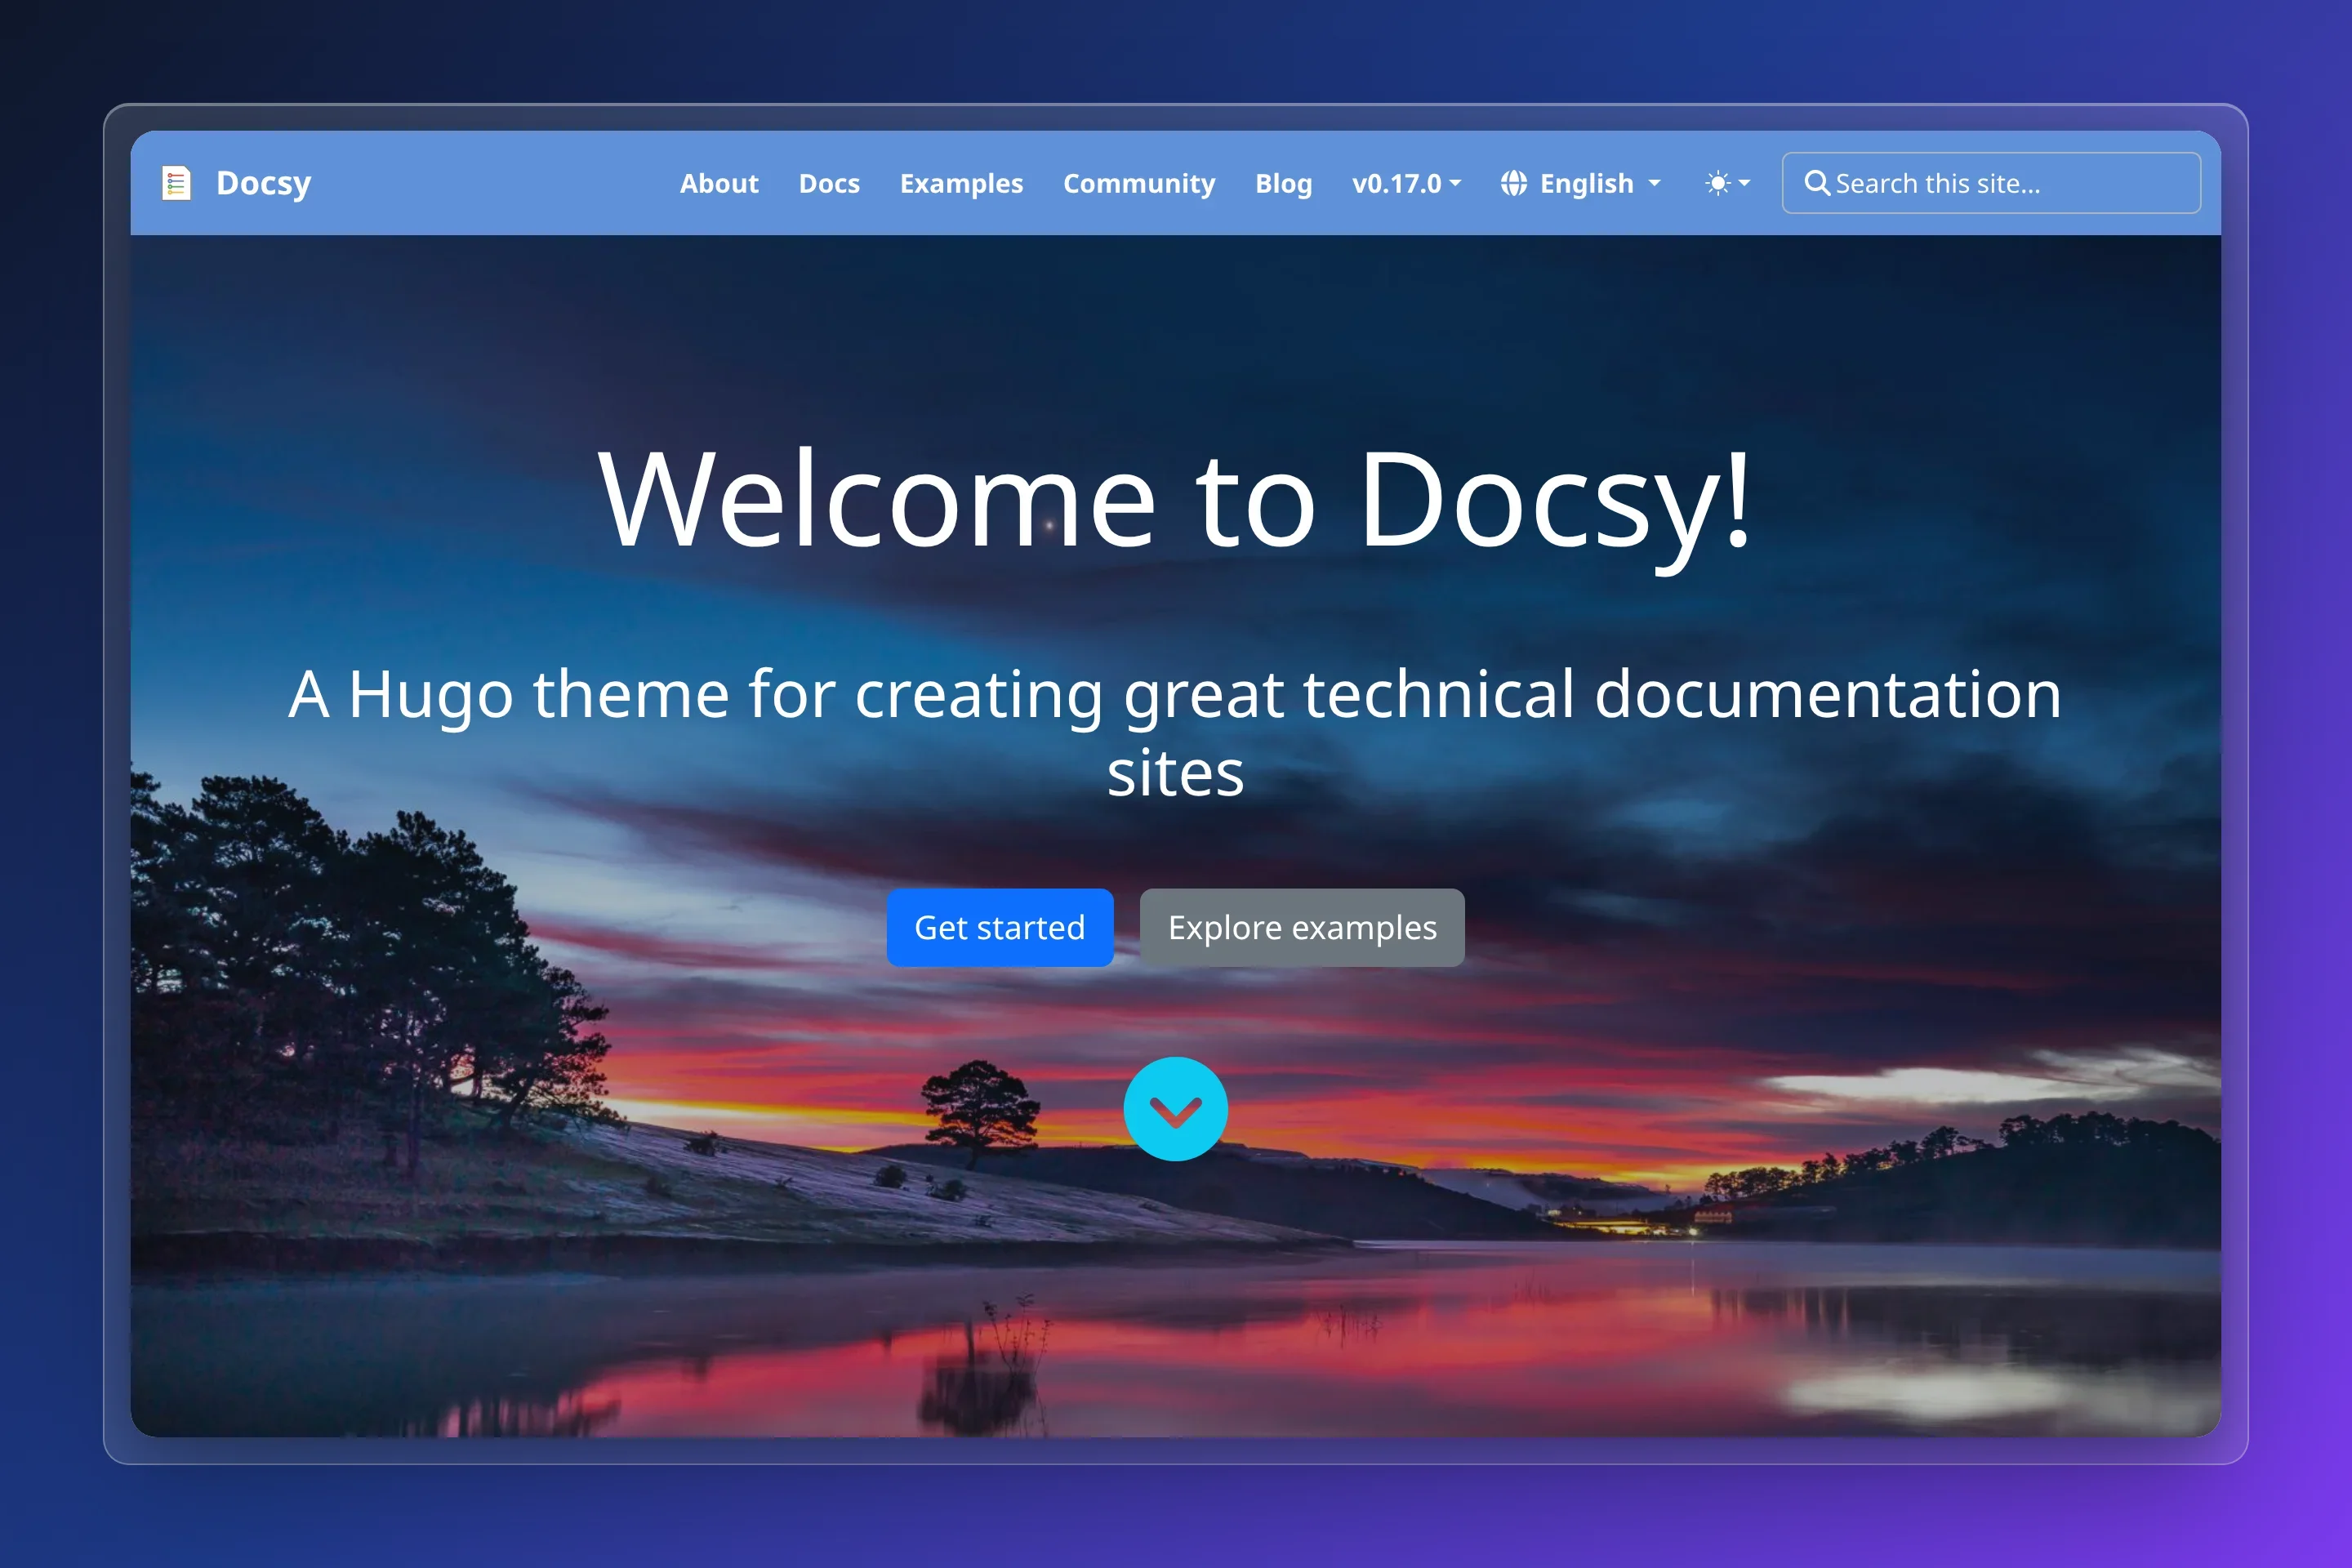The image size is (2352, 1568).
Task: Click the Get started button
Action: coord(999,927)
